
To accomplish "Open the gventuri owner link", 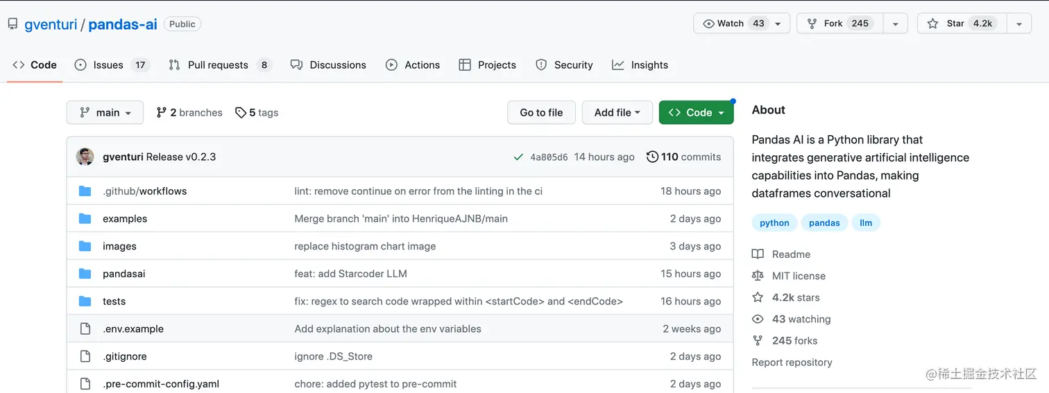I will click(x=51, y=24).
